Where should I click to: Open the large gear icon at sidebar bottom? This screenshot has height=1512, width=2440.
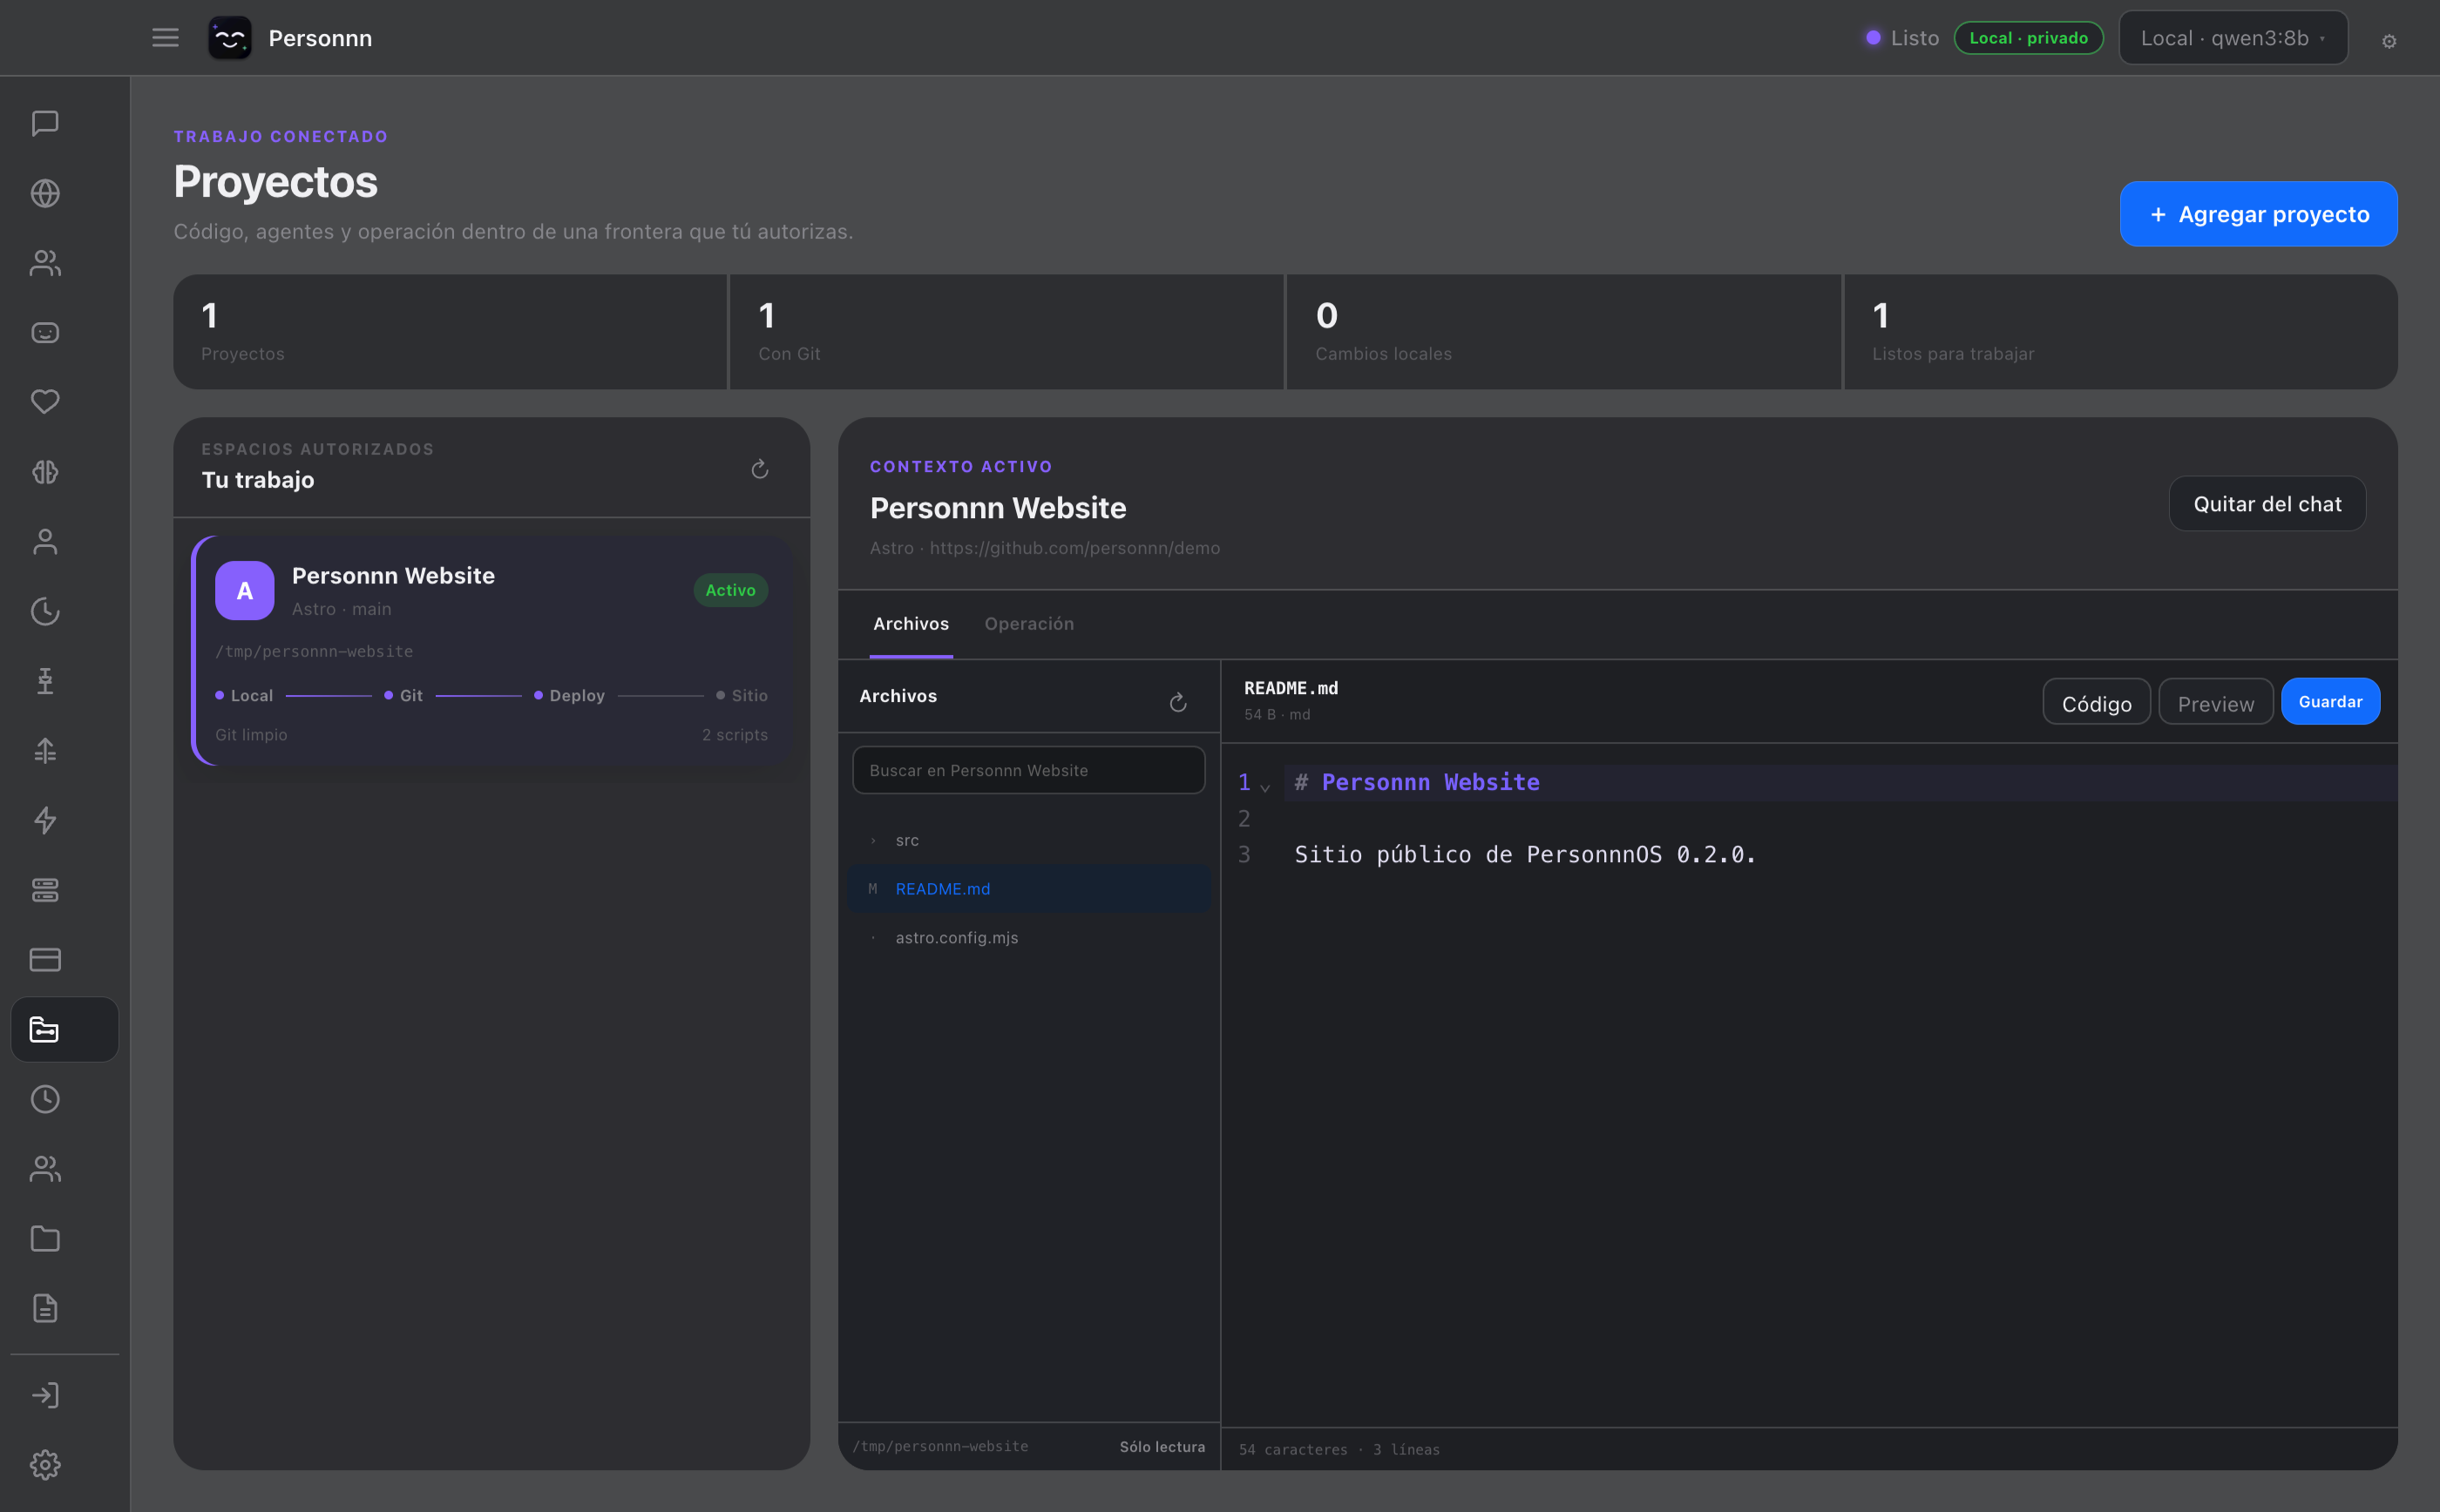point(45,1465)
